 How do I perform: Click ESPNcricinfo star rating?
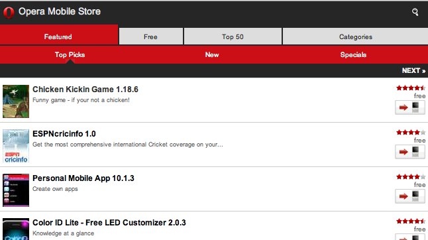click(x=411, y=133)
